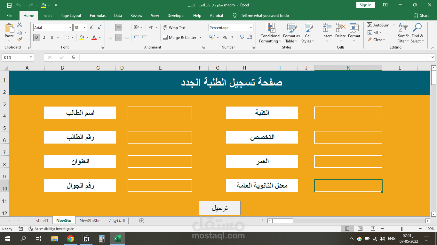Click the Insert cells icon
Image resolution: width=437 pixels, height=245 pixels.
(327, 28)
